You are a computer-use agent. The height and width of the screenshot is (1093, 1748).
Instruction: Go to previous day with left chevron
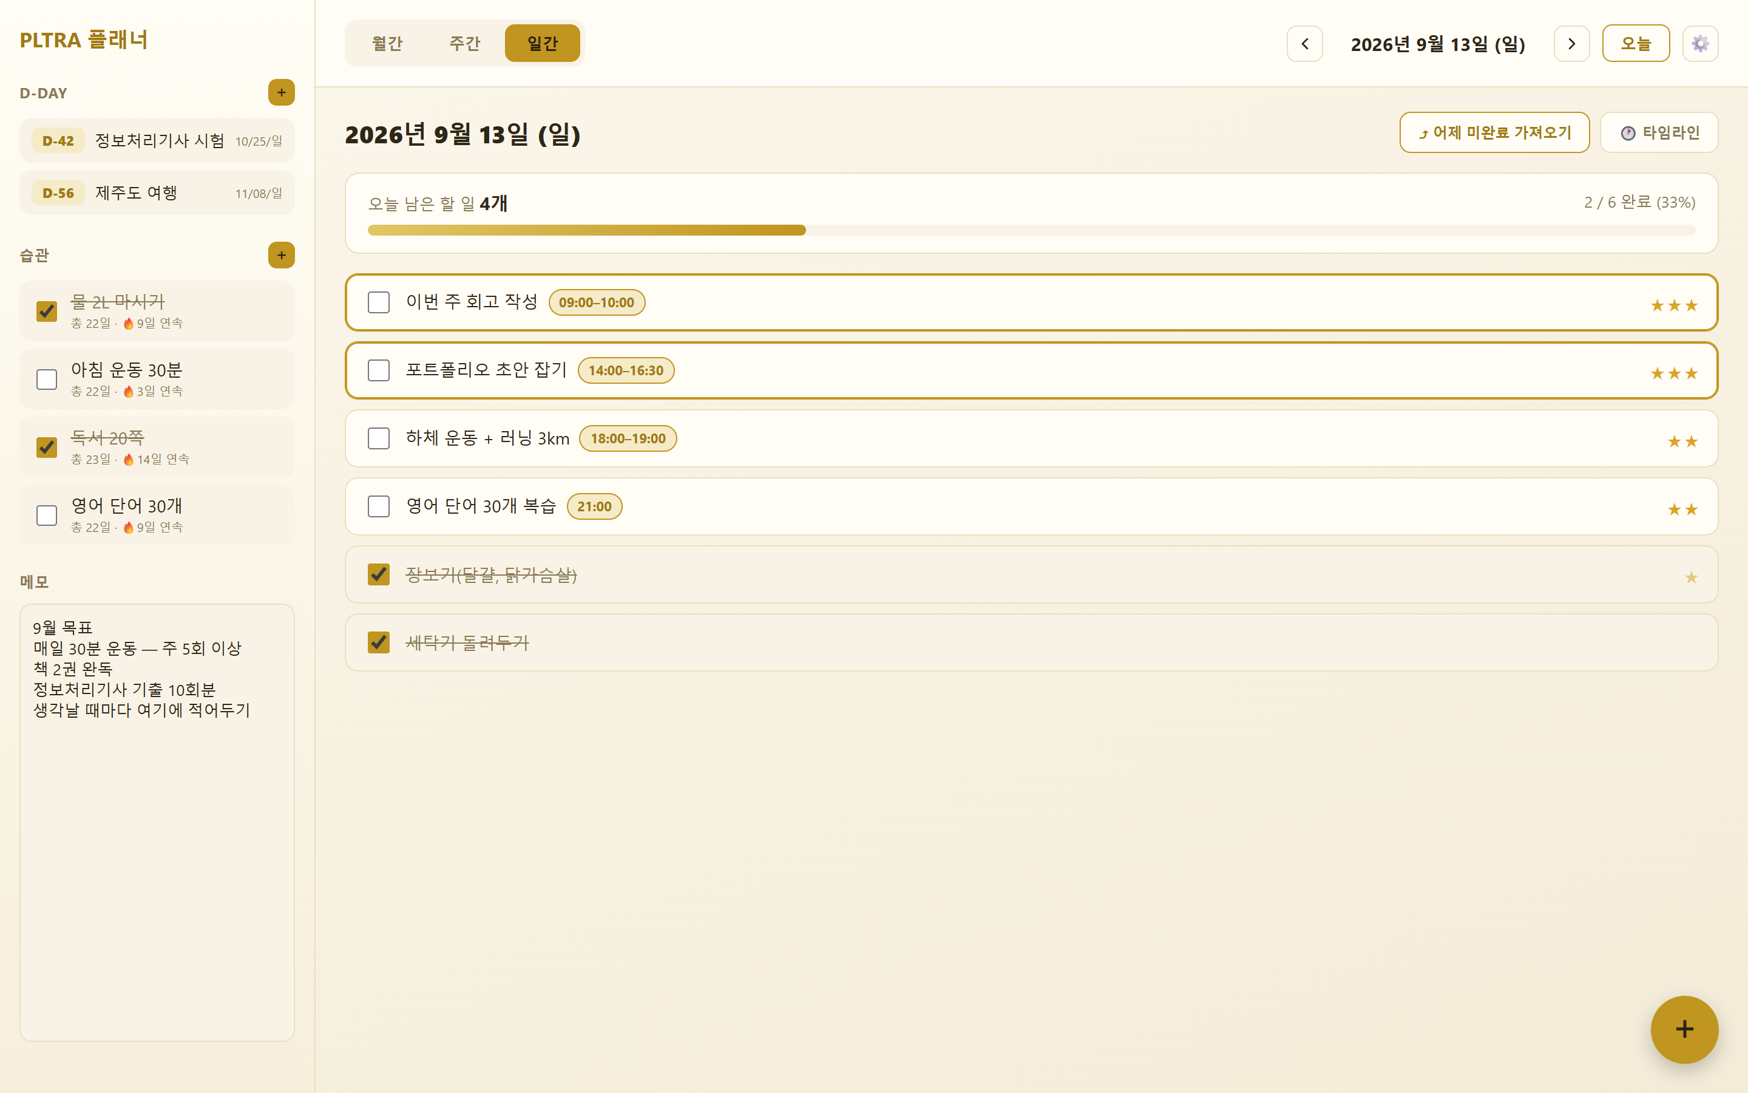coord(1304,43)
